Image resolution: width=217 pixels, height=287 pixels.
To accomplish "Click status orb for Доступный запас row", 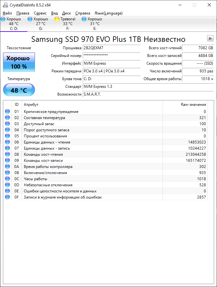I will 7,124.
